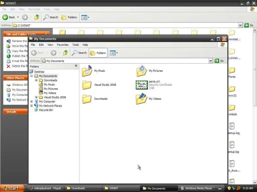The image size is (257, 192).
Task: Click the magnifier tray icon near clock
Action: 238,188
